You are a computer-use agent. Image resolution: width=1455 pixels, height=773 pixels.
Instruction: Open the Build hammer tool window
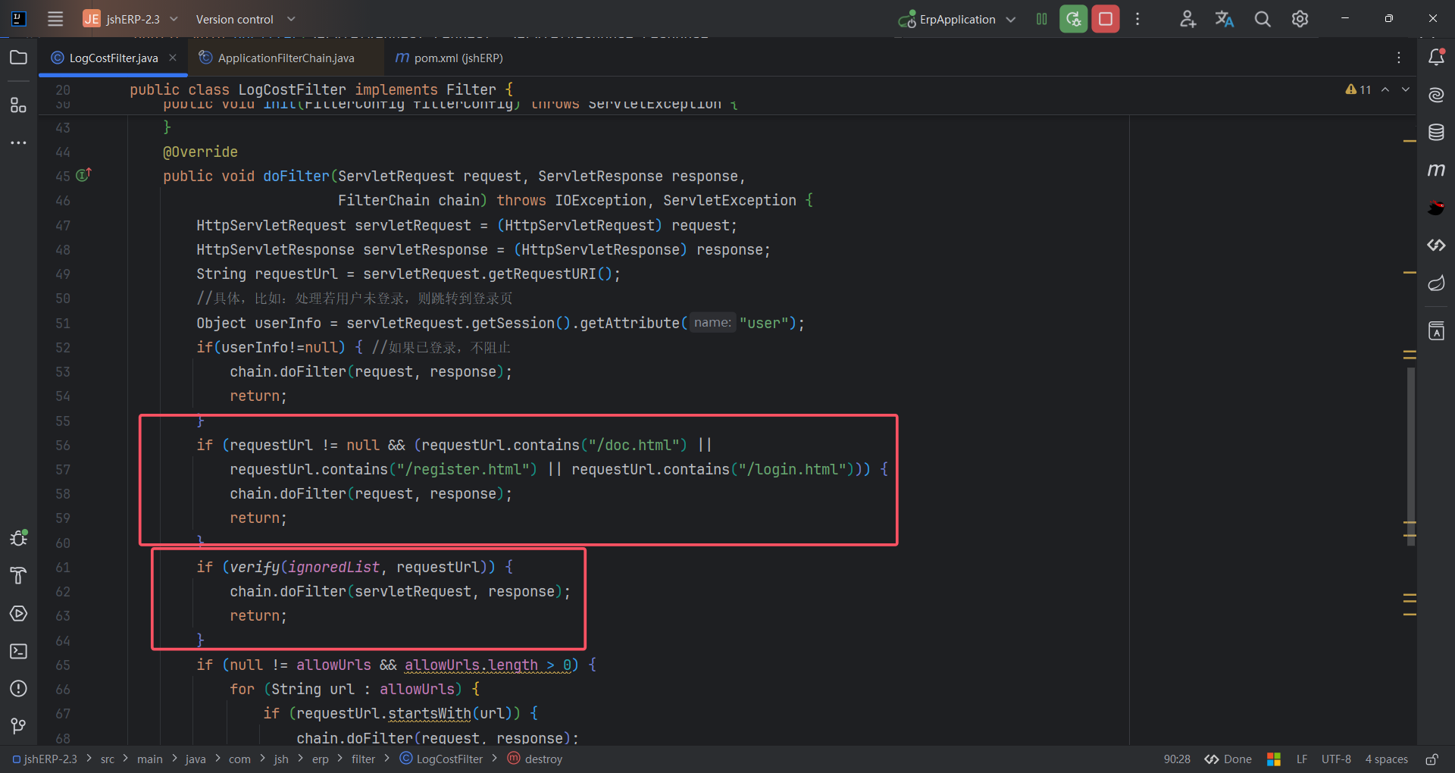pyautogui.click(x=18, y=576)
